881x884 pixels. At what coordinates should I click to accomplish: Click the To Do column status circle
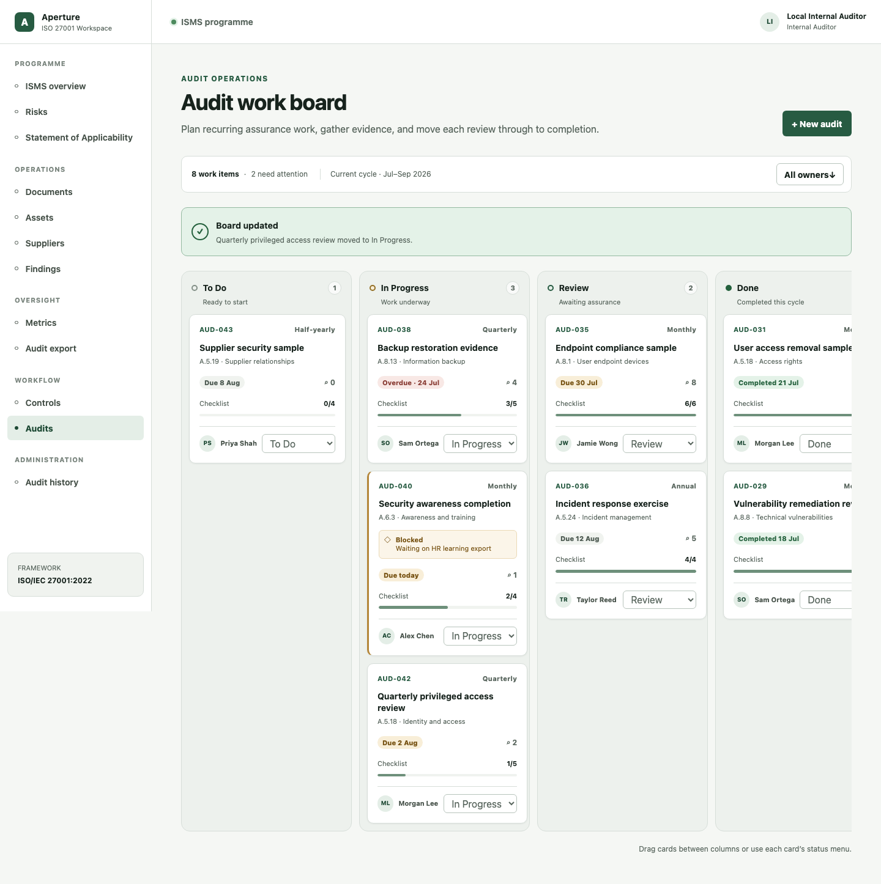click(195, 288)
